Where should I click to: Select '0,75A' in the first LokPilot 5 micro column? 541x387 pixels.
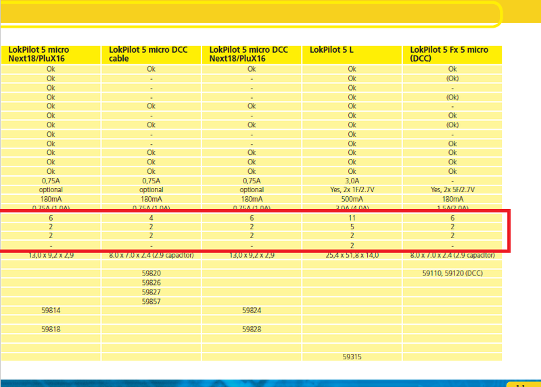pos(51,181)
